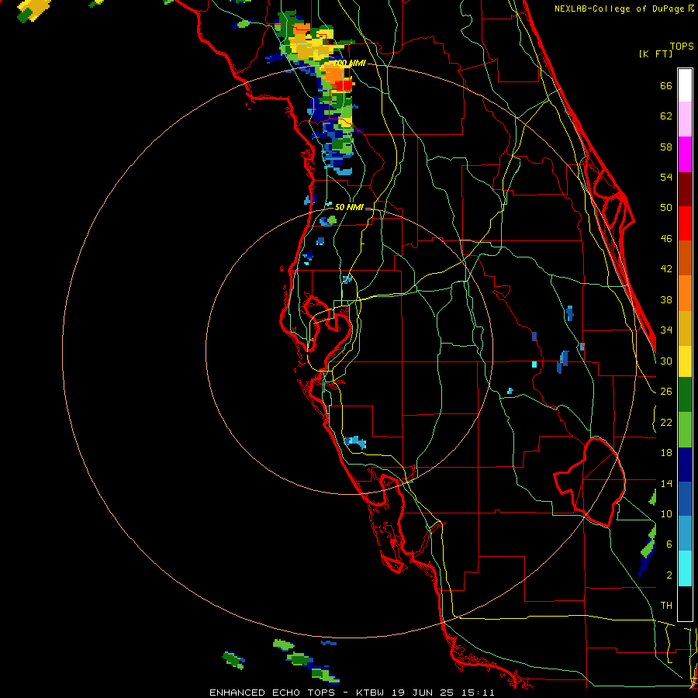Screen dimensions: 698x698
Task: Select the yellow legend swatch above 30
Action: (x=685, y=361)
